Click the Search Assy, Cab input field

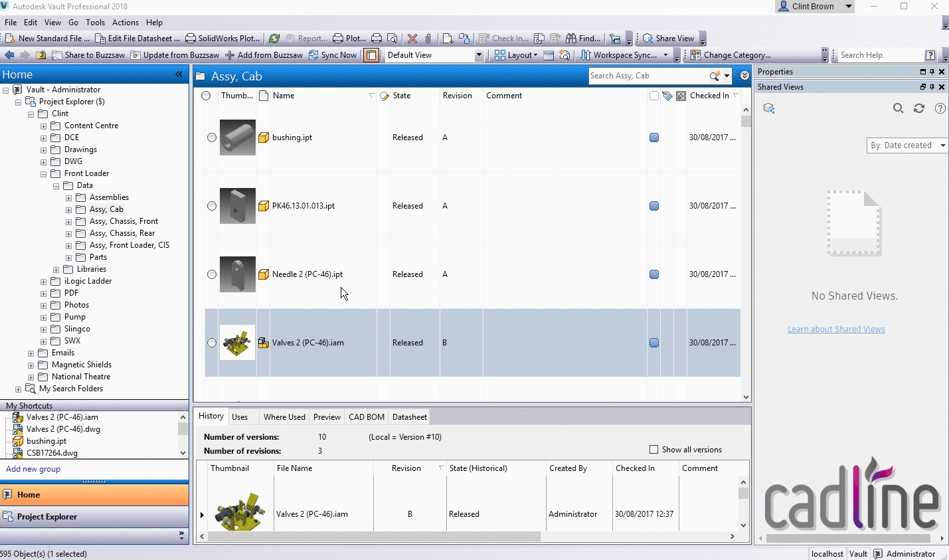(x=649, y=76)
